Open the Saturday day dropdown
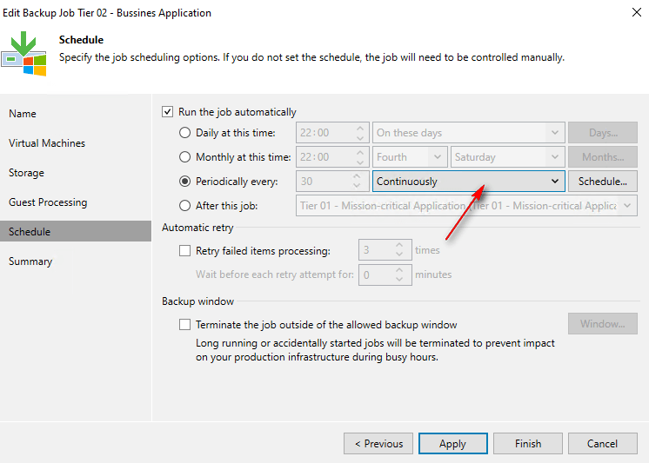Viewport: 649px width, 463px height. (506, 157)
